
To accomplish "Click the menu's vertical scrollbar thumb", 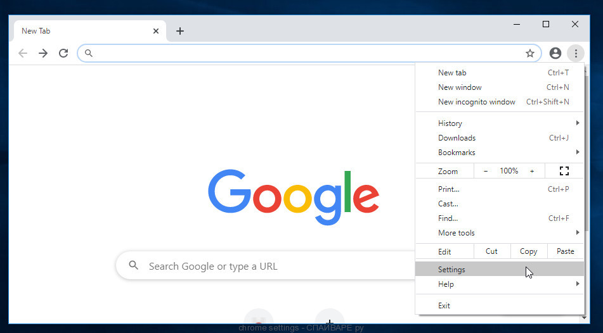I will point(587,153).
